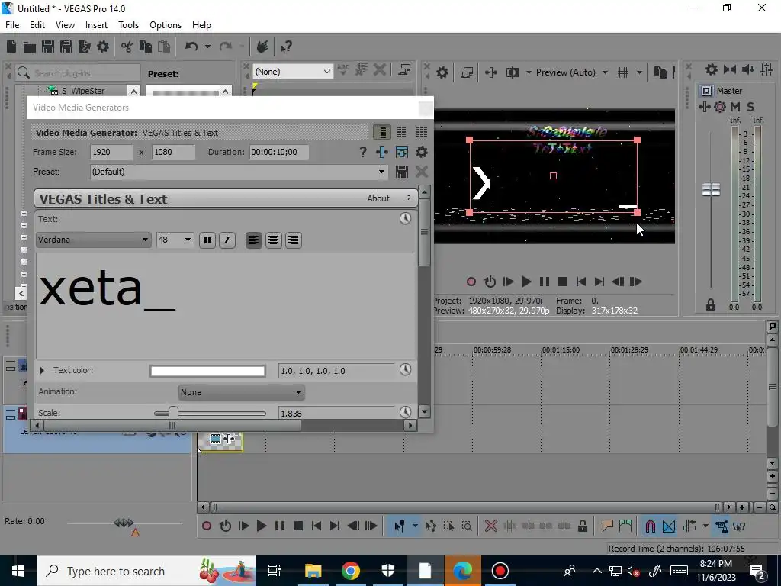Click the Search plug-ins field
The image size is (781, 586).
[x=78, y=73]
